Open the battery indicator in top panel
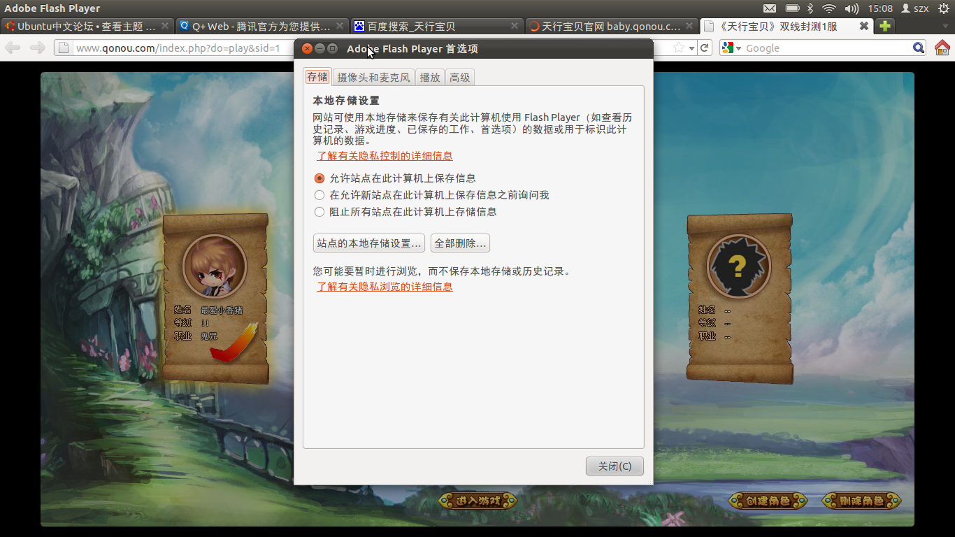 pos(792,8)
